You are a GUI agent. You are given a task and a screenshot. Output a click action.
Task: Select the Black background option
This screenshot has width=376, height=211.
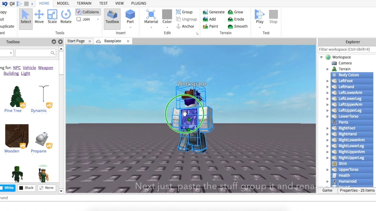[26, 188]
